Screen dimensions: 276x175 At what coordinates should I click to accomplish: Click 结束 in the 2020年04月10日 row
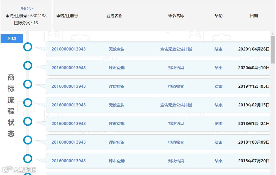coord(219,68)
